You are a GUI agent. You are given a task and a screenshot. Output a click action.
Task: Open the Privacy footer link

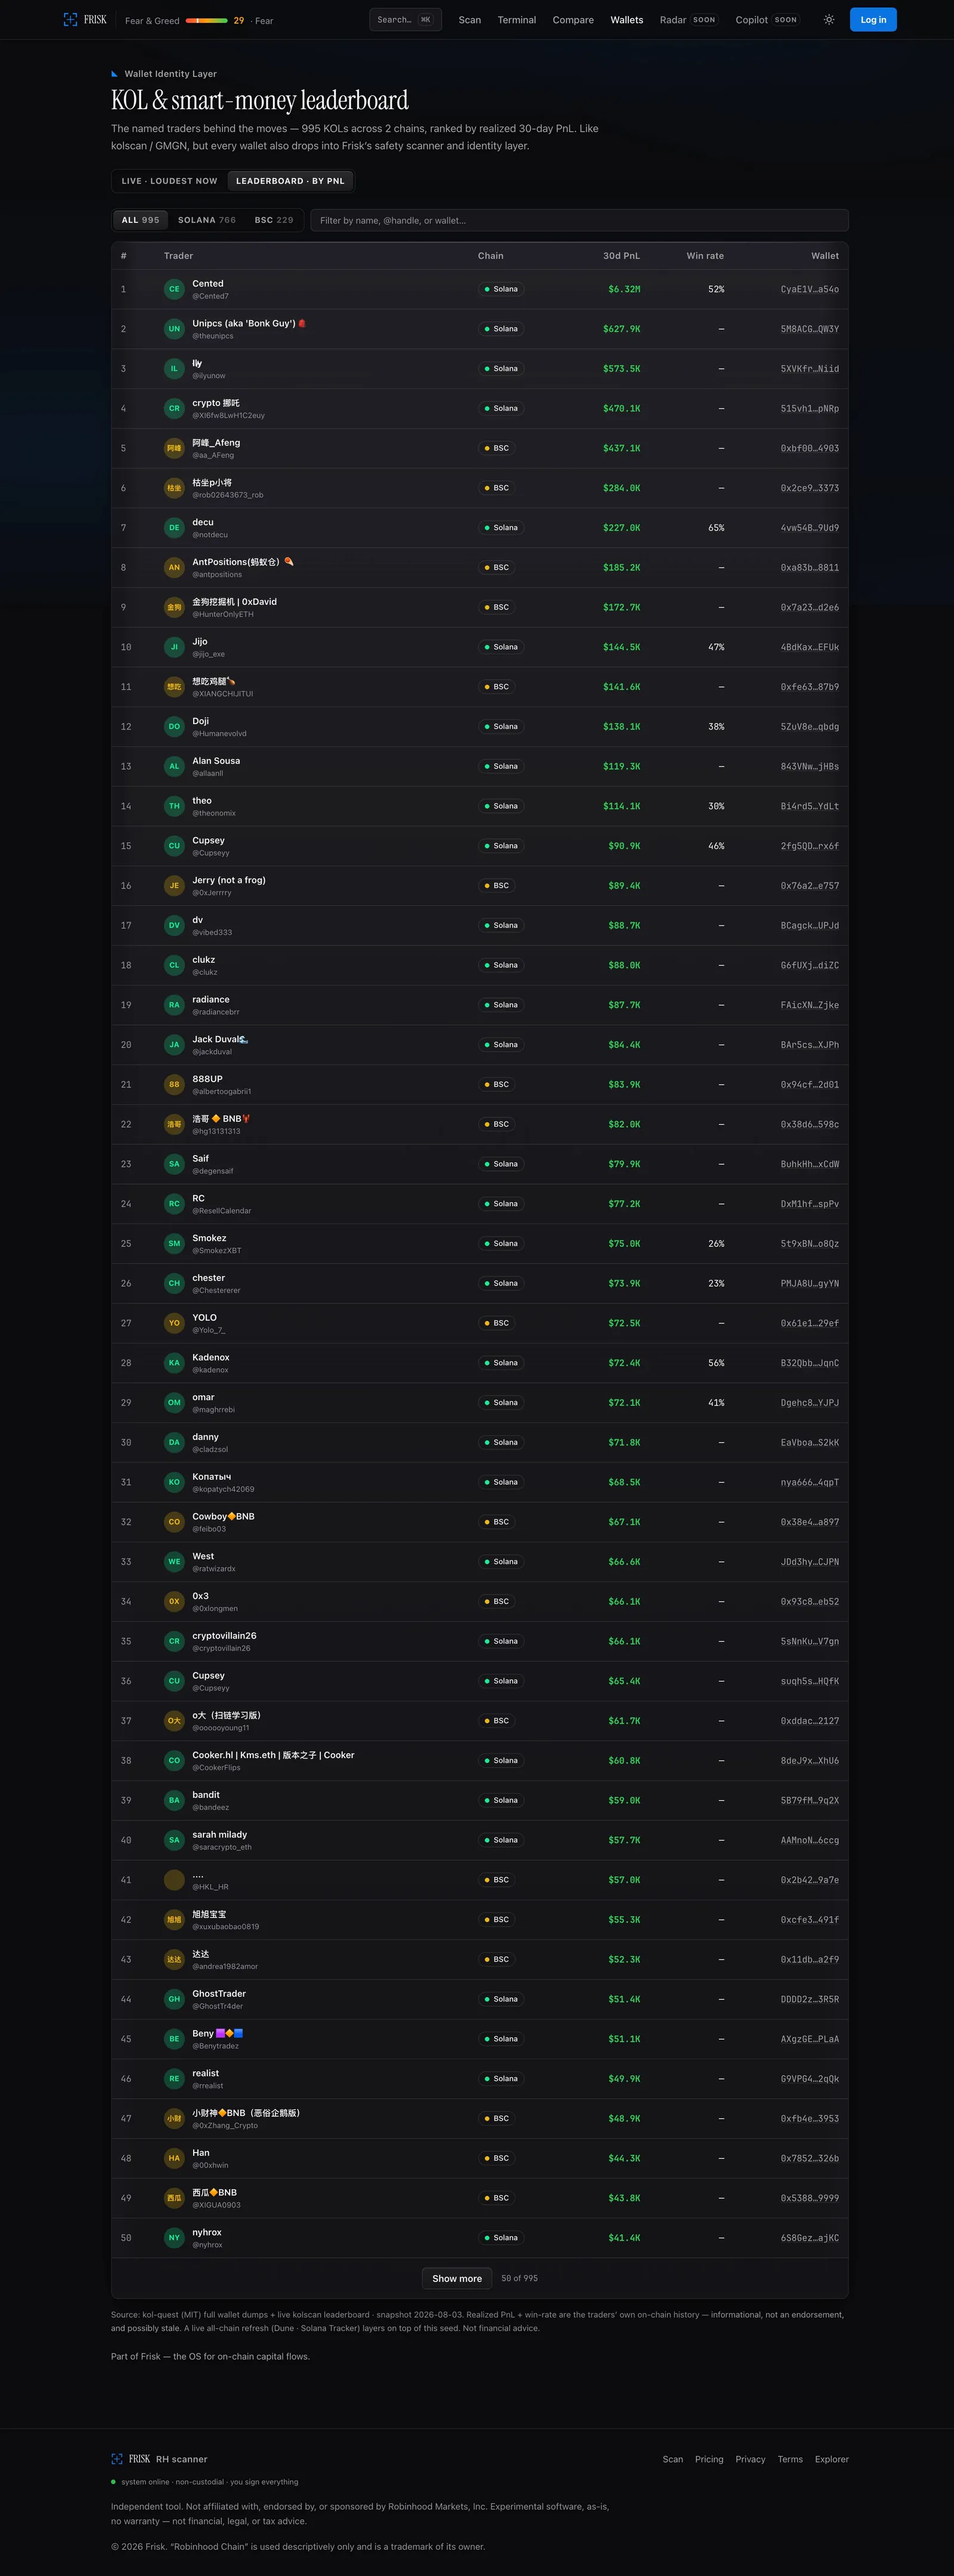click(750, 2459)
